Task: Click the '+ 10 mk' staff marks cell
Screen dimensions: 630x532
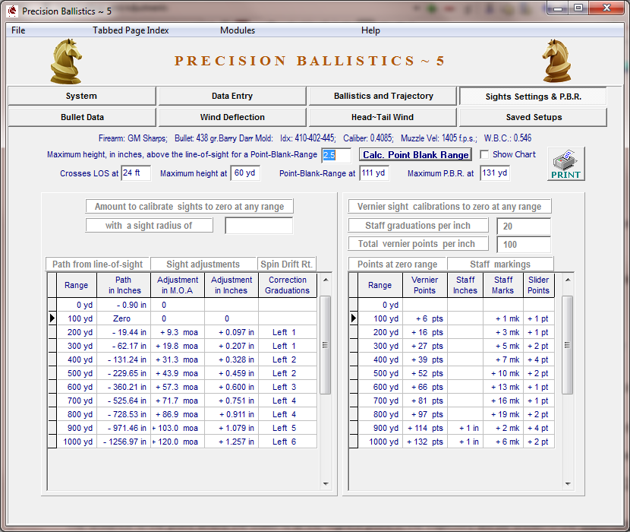Action: (503, 373)
